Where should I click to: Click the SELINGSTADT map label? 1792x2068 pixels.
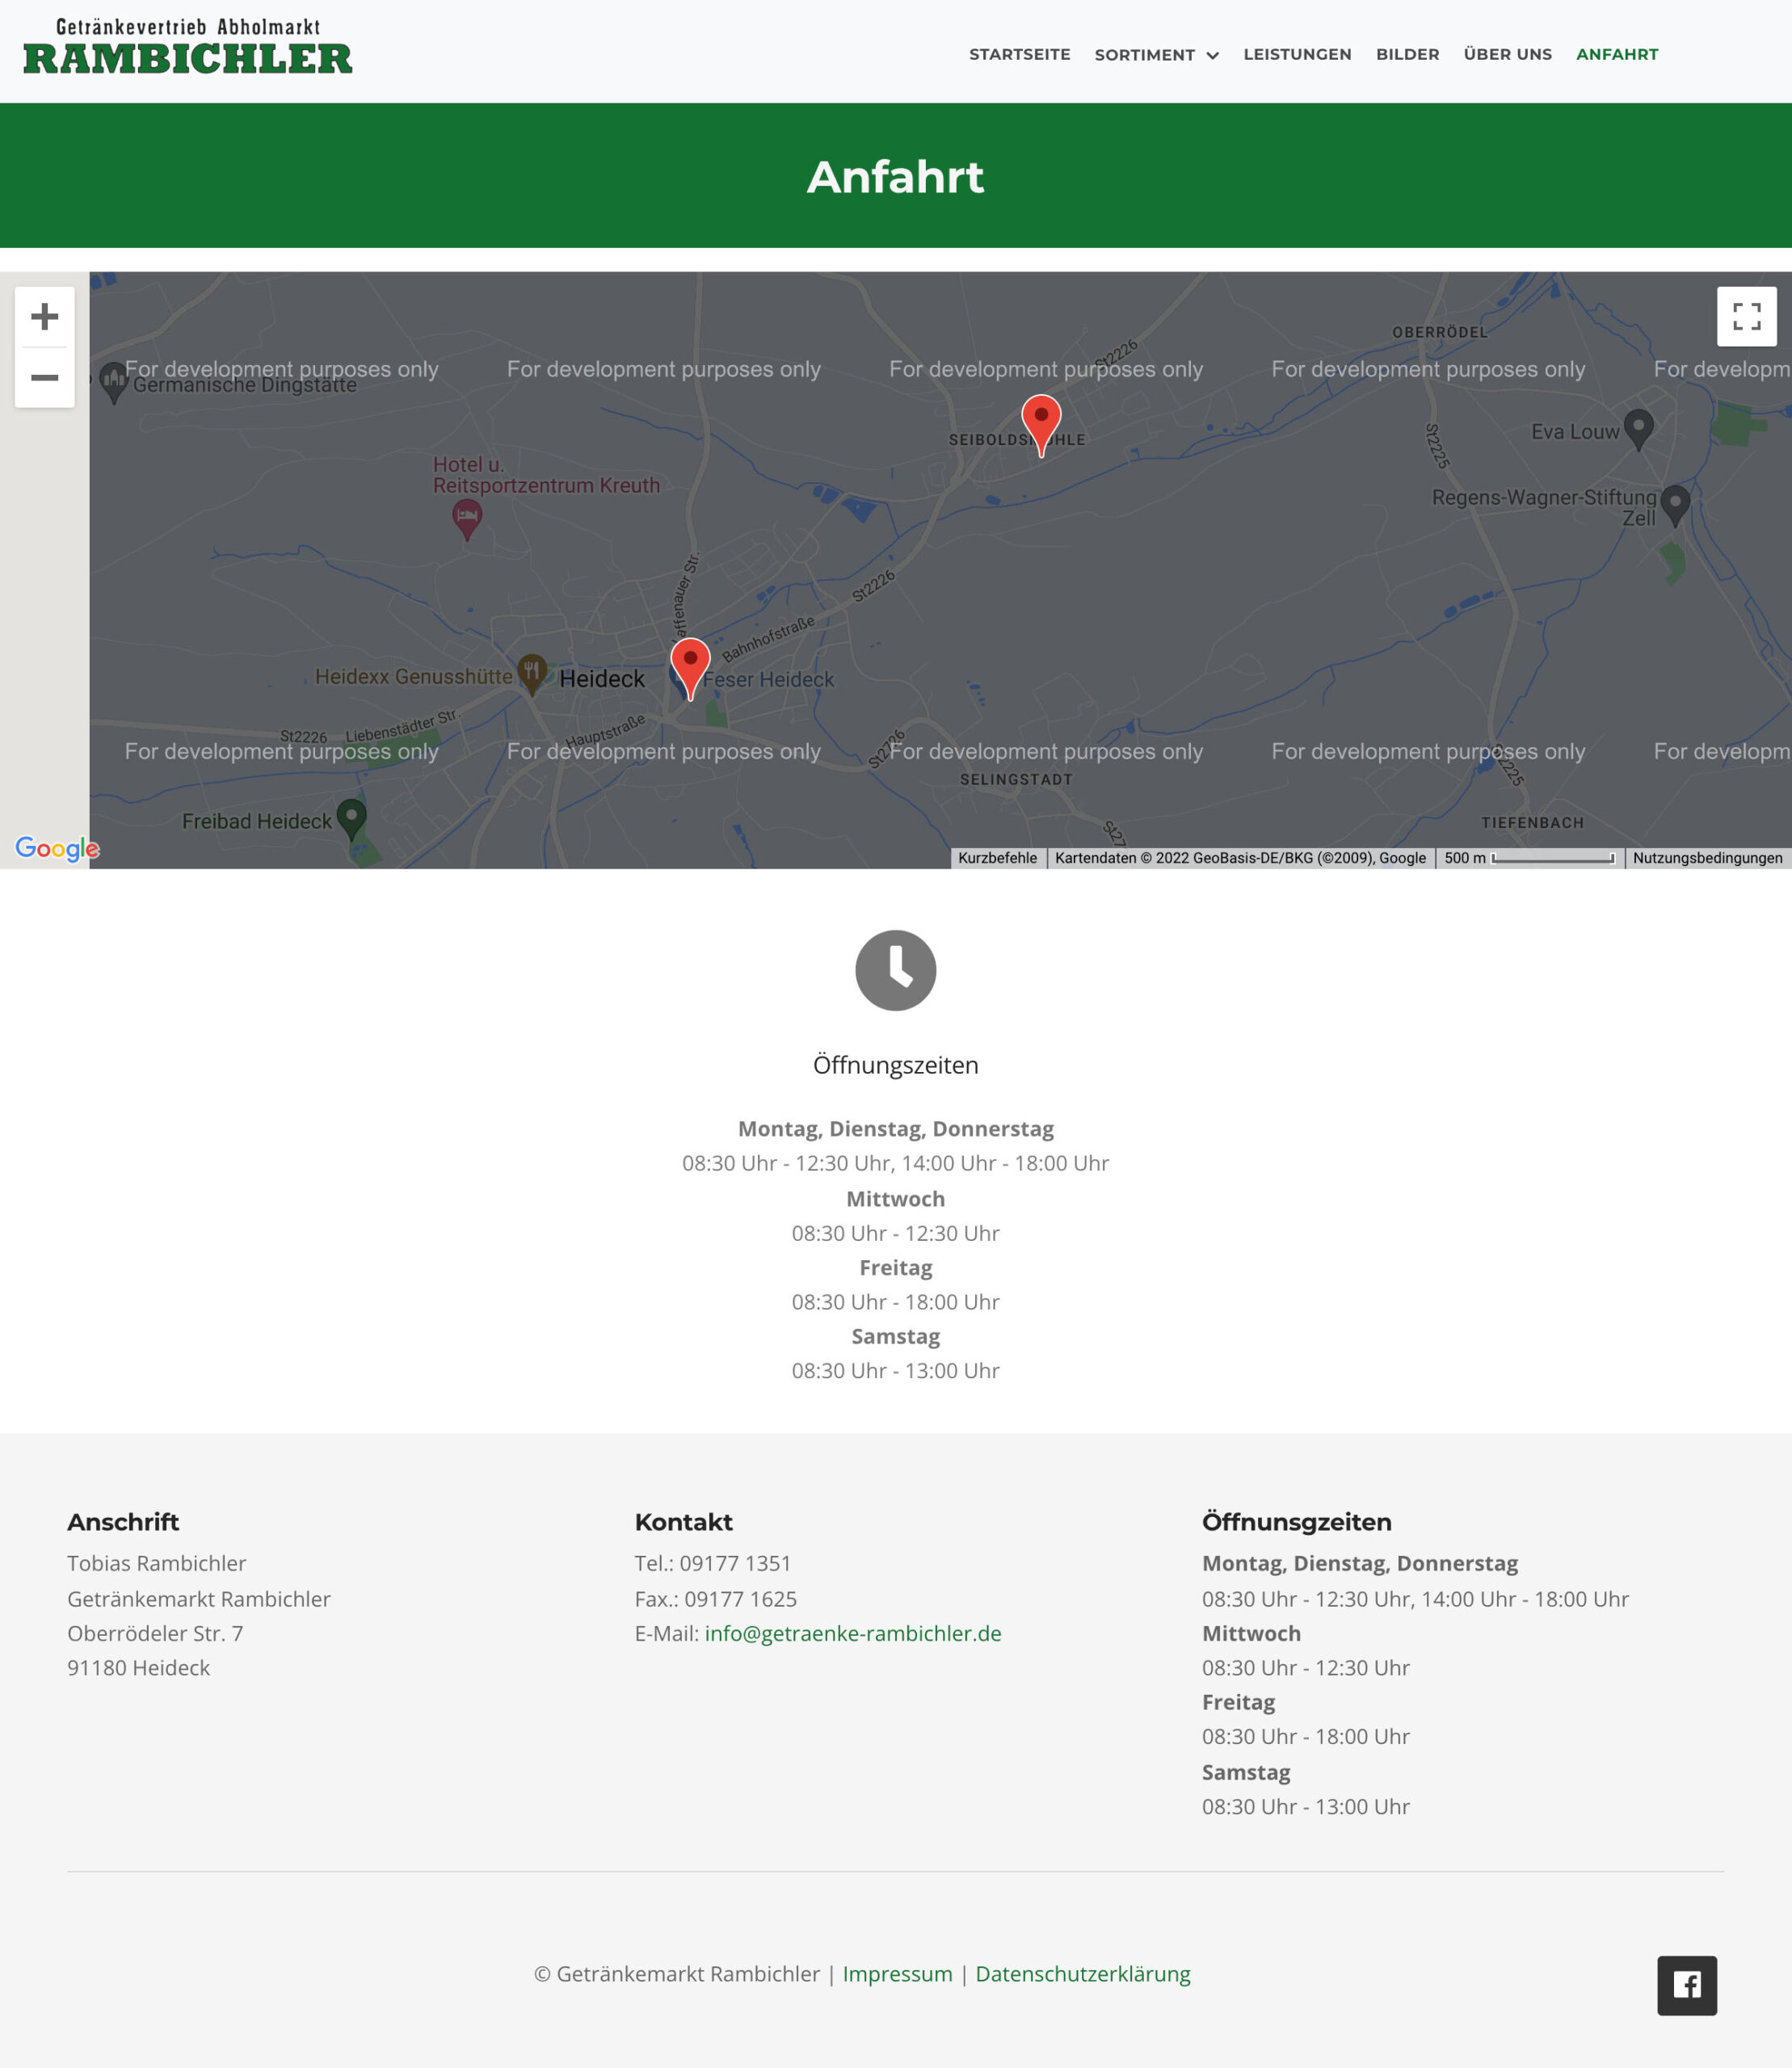1016,779
